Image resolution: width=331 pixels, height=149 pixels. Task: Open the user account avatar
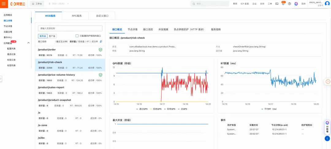[327, 4]
